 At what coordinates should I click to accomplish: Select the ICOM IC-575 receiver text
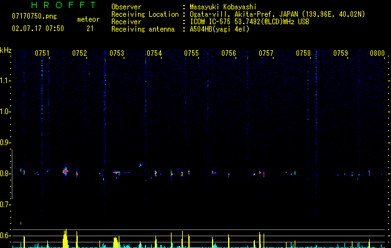[249, 22]
